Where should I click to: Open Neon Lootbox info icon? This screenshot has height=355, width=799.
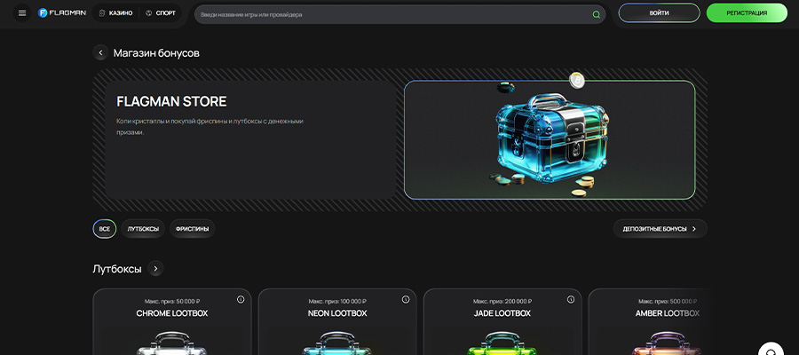(406, 300)
